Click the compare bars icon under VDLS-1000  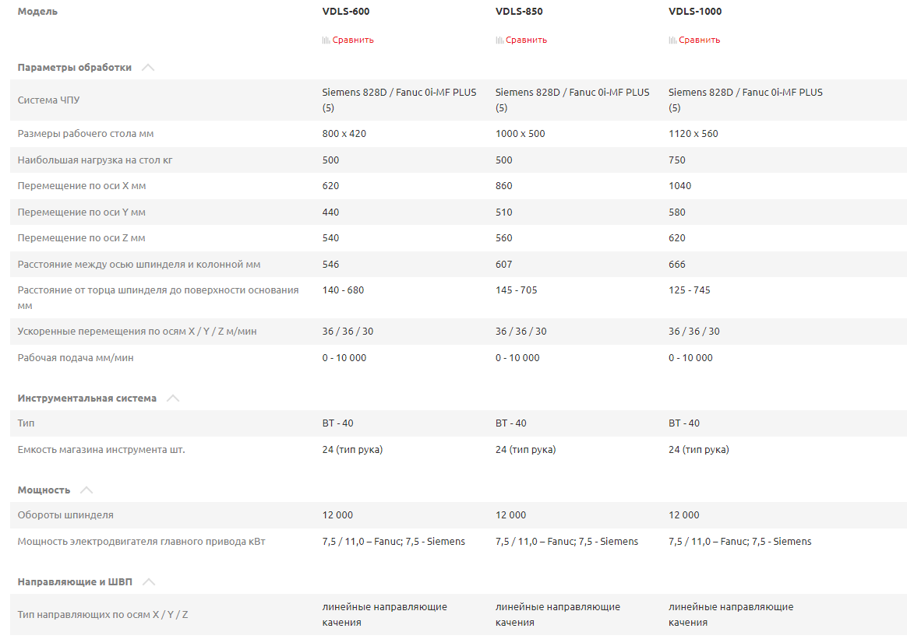point(672,40)
